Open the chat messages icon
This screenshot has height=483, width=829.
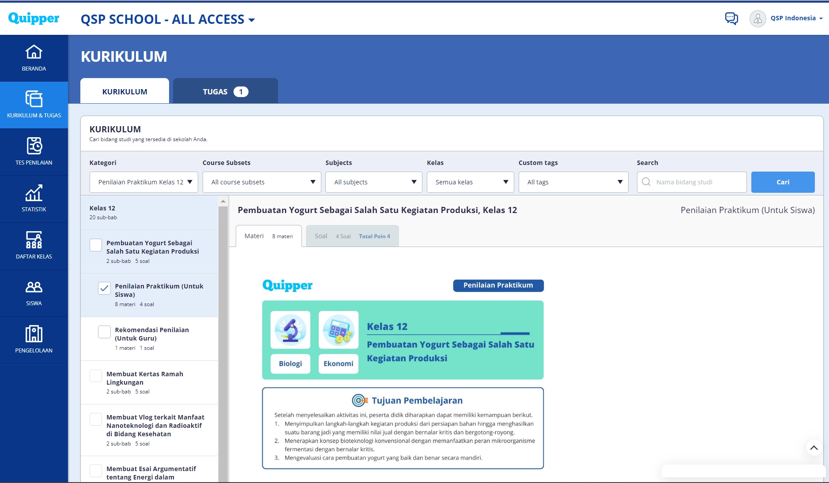click(x=731, y=19)
